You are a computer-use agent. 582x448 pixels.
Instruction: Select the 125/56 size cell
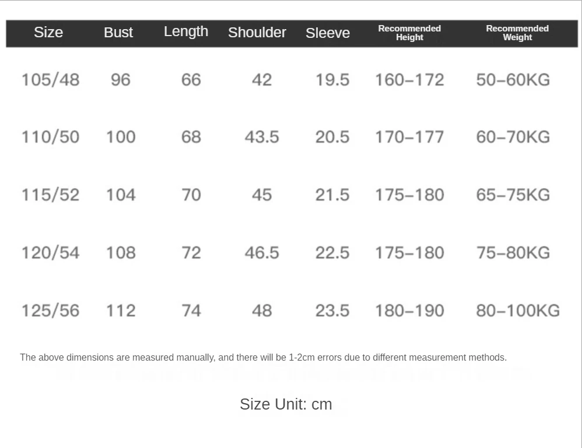[51, 311]
